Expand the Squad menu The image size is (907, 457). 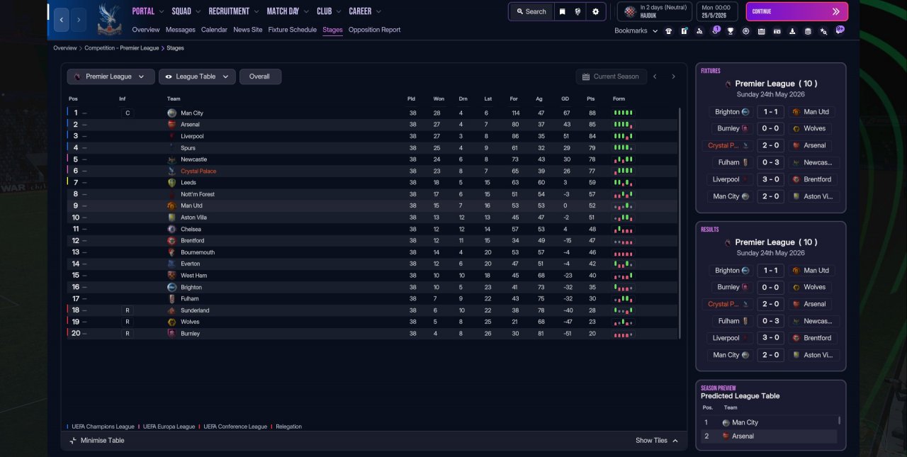pyautogui.click(x=186, y=11)
